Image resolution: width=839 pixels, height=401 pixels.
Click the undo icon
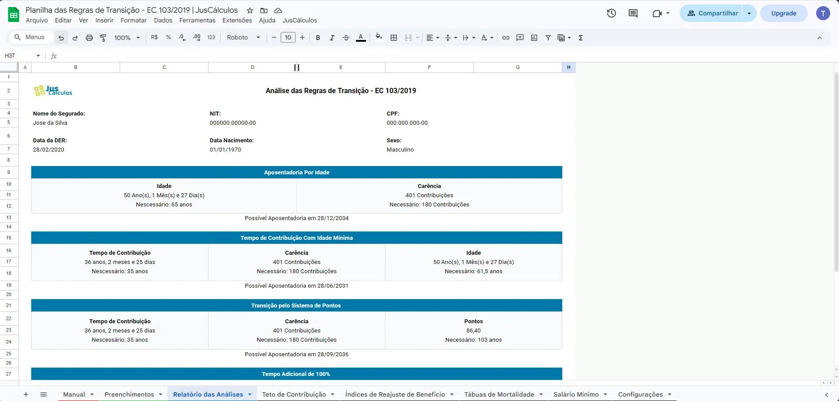pos(61,38)
